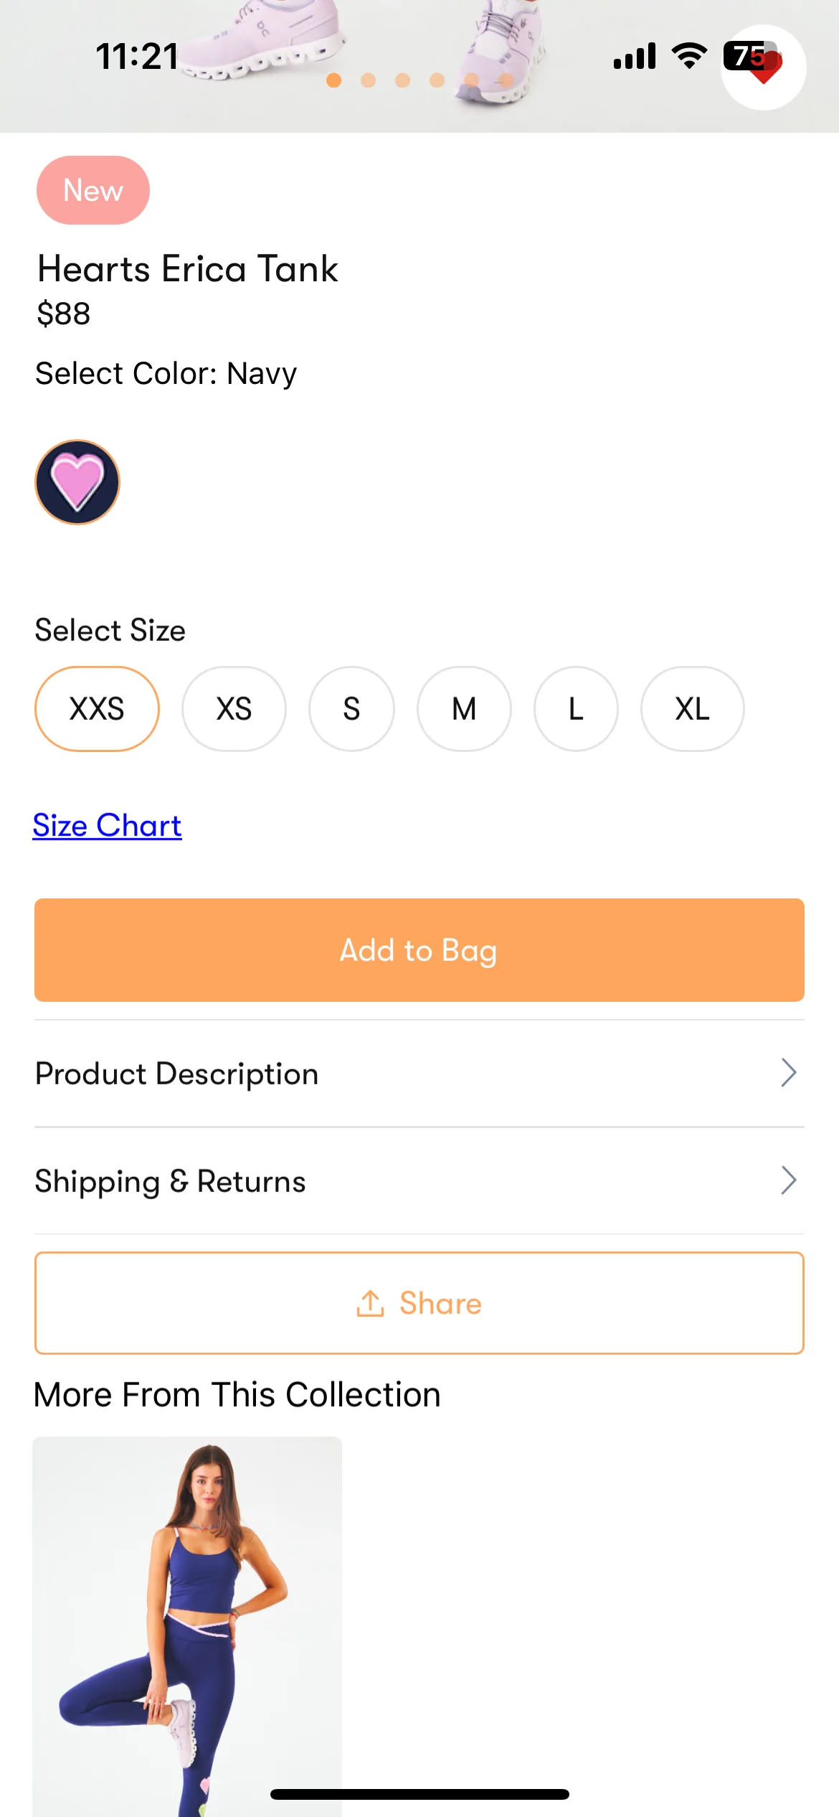Add the tank to bag
The height and width of the screenshot is (1817, 839).
pyautogui.click(x=419, y=950)
